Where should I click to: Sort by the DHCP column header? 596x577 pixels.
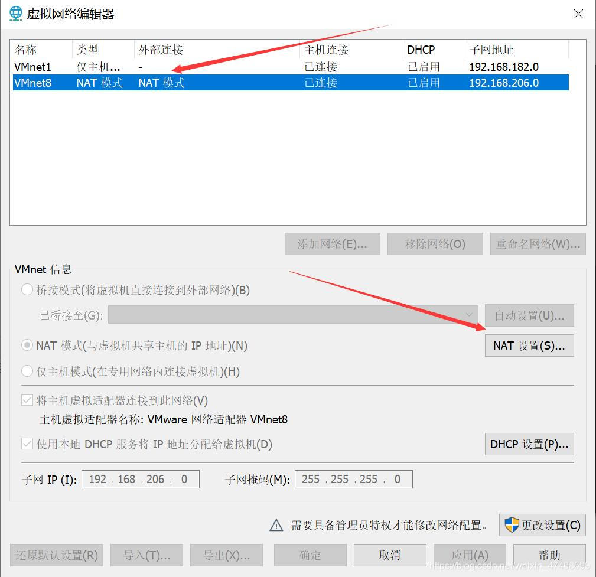(434, 50)
